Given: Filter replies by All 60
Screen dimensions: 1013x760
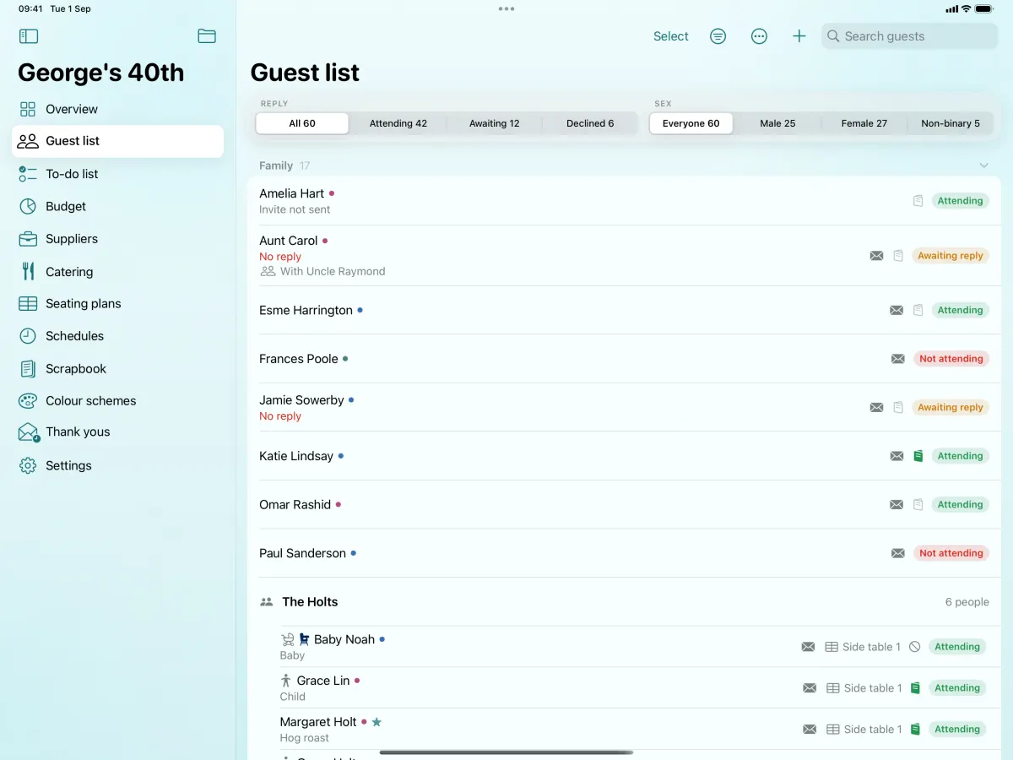Looking at the screenshot, I should 302,123.
